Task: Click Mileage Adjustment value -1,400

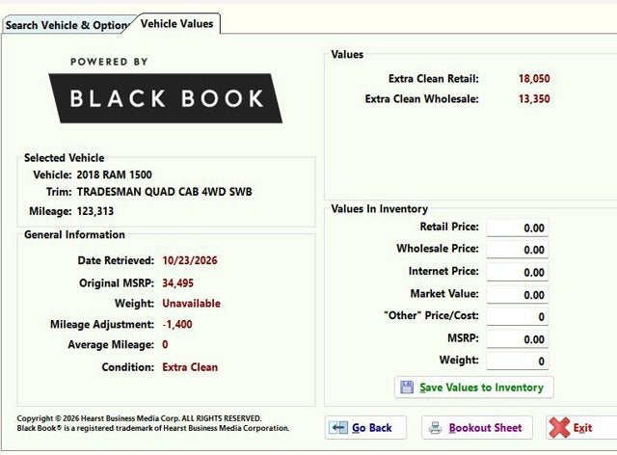Action: (177, 324)
